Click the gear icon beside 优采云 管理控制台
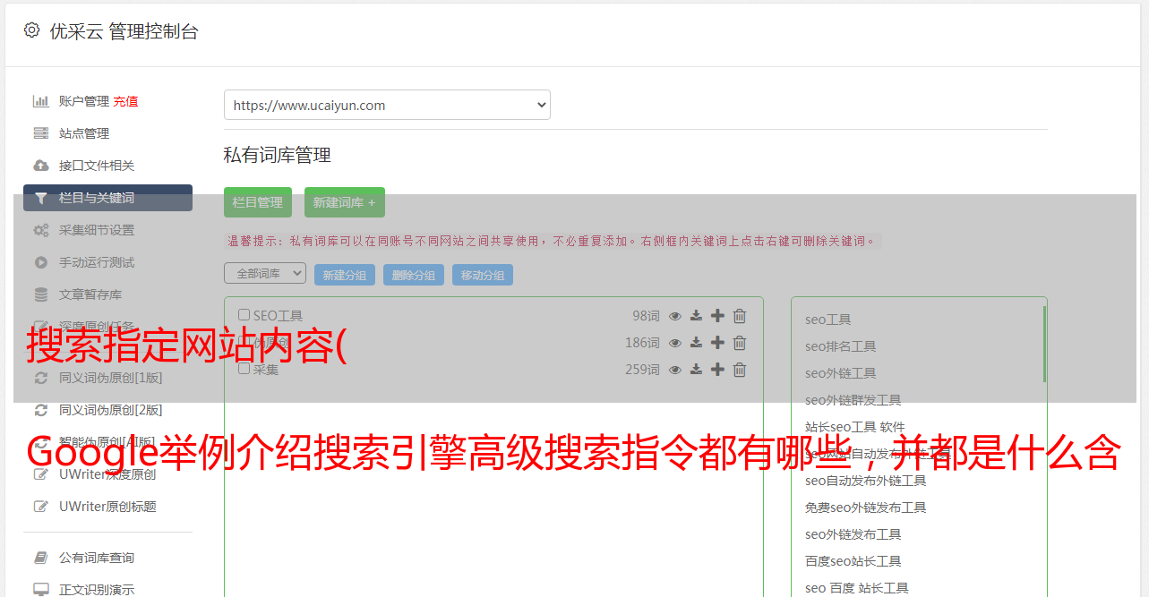 coord(31,30)
